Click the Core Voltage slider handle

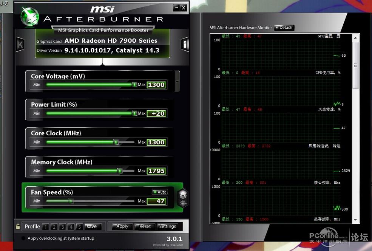[134, 85]
